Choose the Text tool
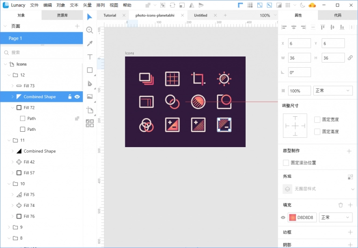The height and width of the screenshot is (248, 358). (89, 57)
